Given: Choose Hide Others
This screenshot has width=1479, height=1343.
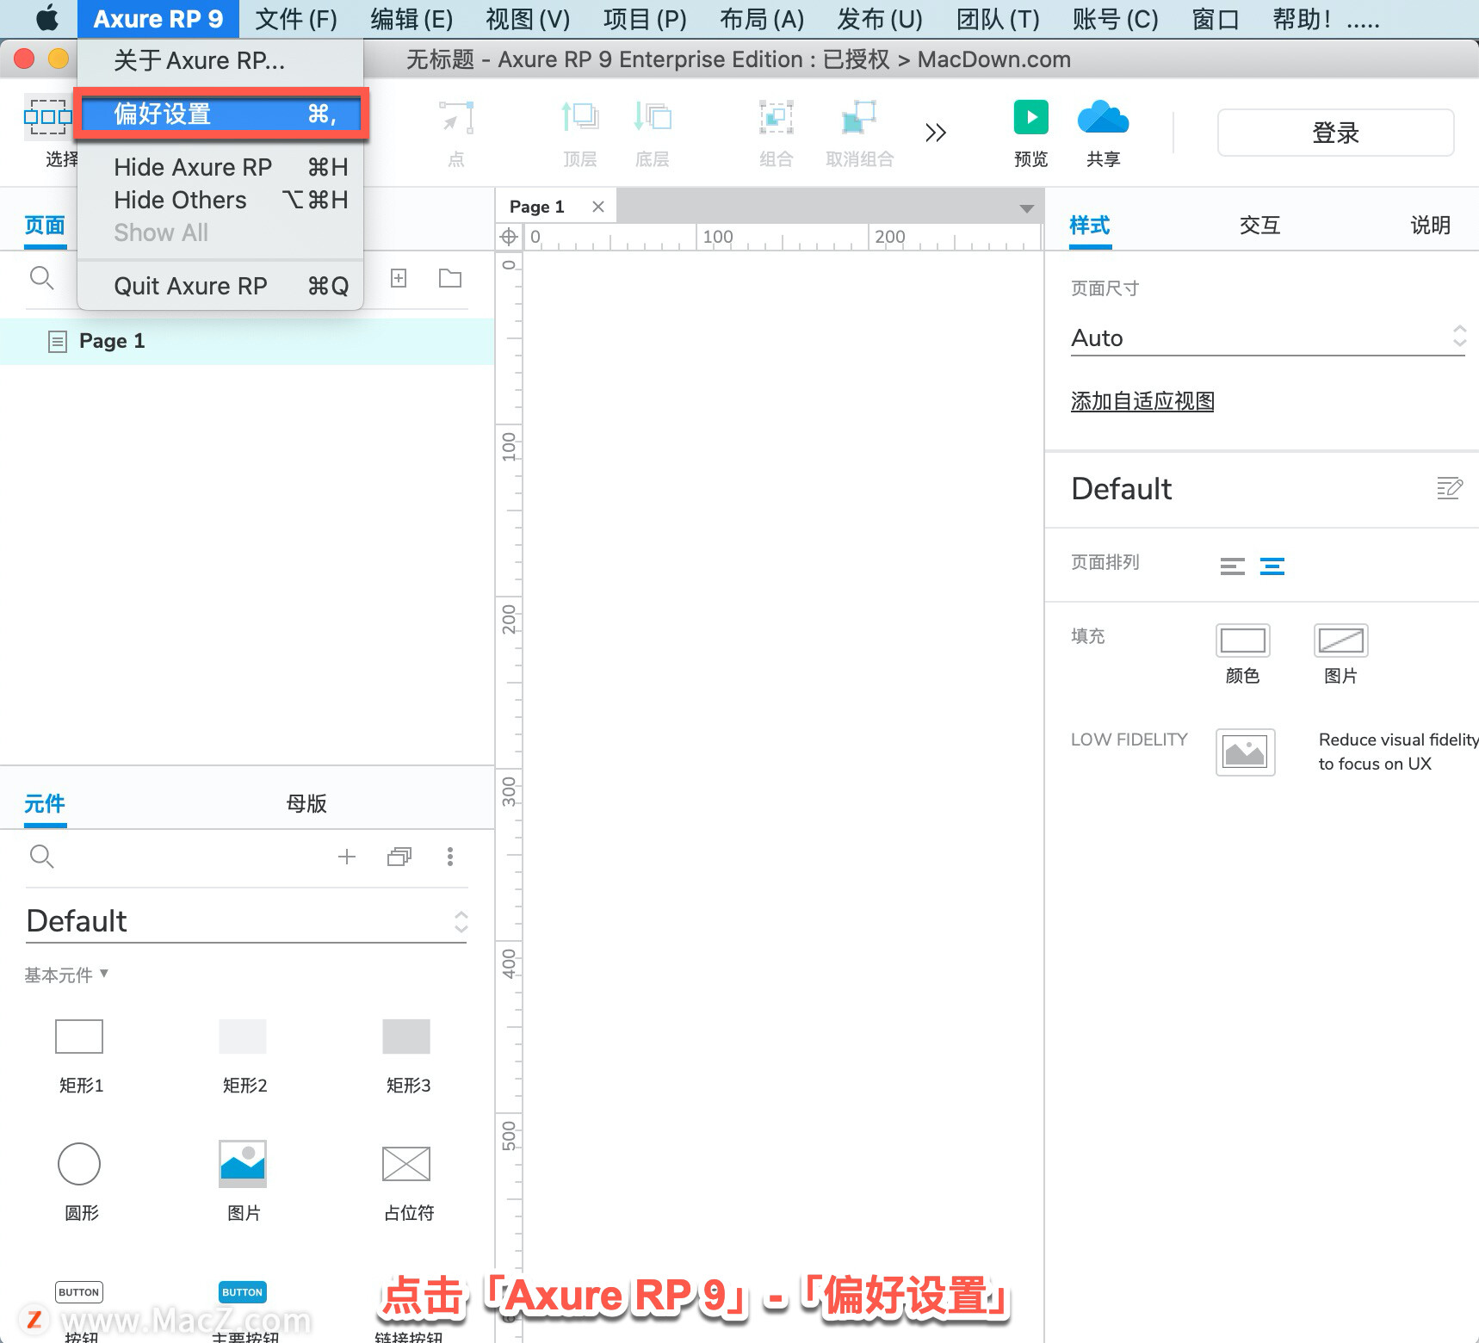Looking at the screenshot, I should click(222, 200).
